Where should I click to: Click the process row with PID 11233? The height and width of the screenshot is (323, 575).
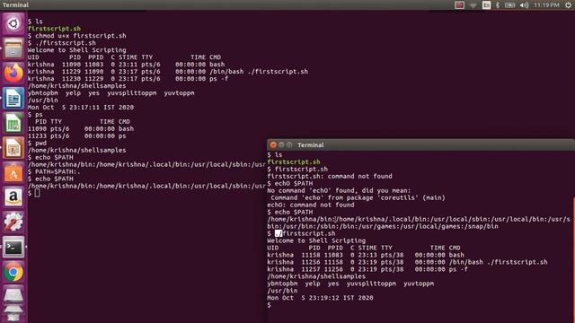77,135
